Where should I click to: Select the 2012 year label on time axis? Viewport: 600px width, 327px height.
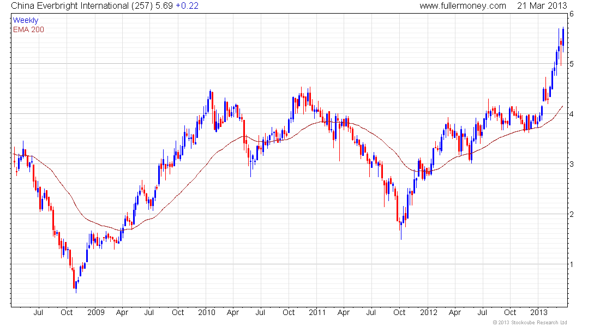tap(429, 312)
